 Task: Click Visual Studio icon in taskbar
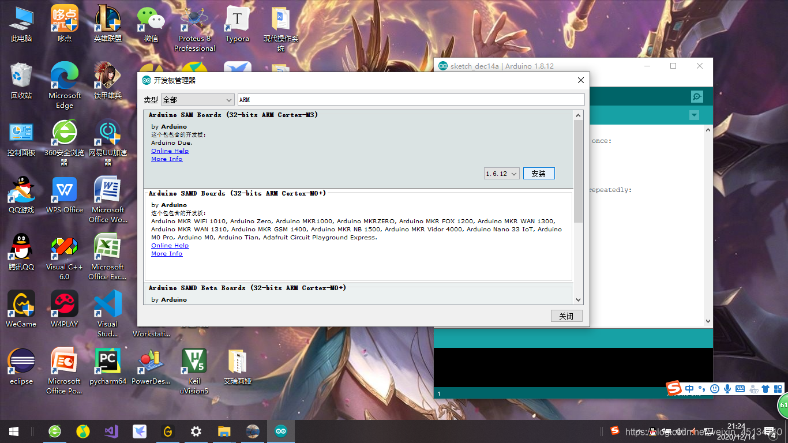point(111,431)
